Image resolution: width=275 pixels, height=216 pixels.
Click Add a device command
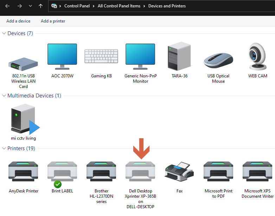[x=18, y=21]
